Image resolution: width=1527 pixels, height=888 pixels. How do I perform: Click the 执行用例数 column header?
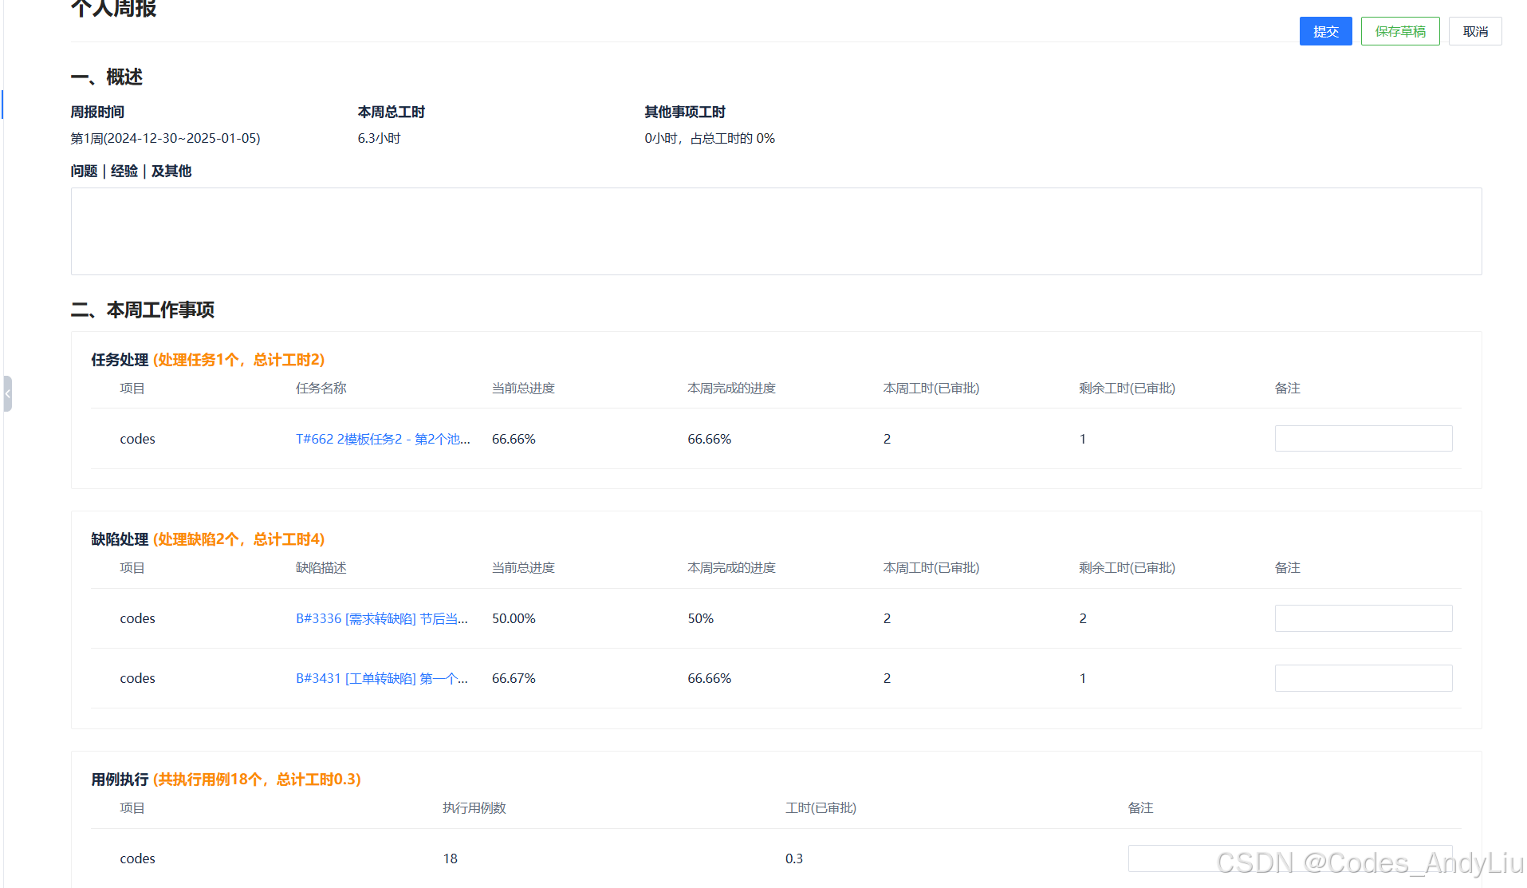click(x=474, y=808)
